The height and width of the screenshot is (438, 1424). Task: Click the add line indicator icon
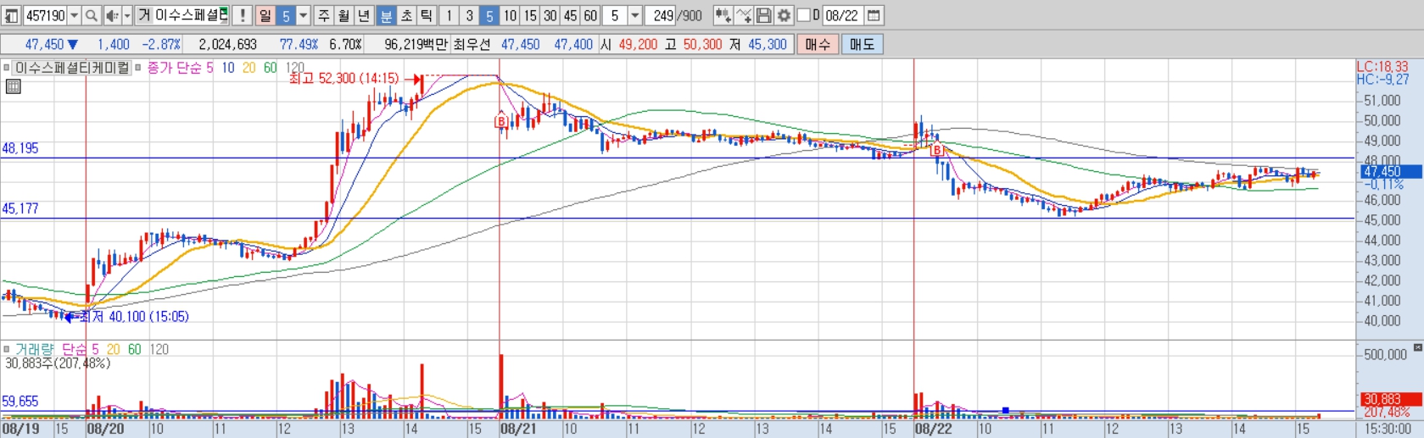(x=744, y=15)
